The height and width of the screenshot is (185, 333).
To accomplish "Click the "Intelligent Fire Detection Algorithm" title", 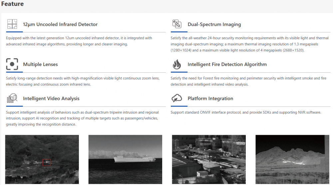I will 227,64.
